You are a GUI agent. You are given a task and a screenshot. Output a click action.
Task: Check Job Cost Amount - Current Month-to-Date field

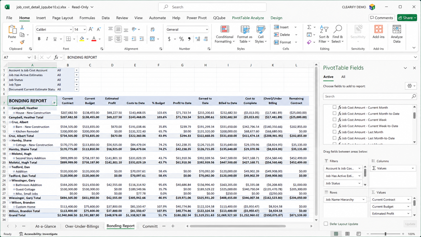click(334, 113)
